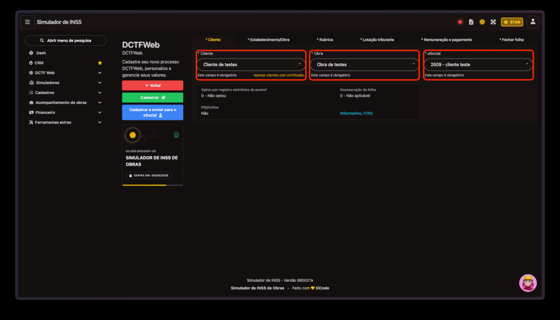
Task: Click the green Cadastrar button
Action: pyautogui.click(x=153, y=97)
